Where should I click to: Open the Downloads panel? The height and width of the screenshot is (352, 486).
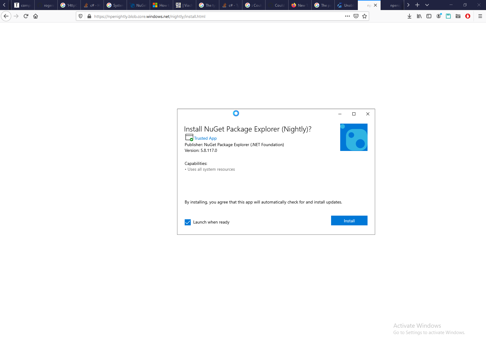point(409,16)
